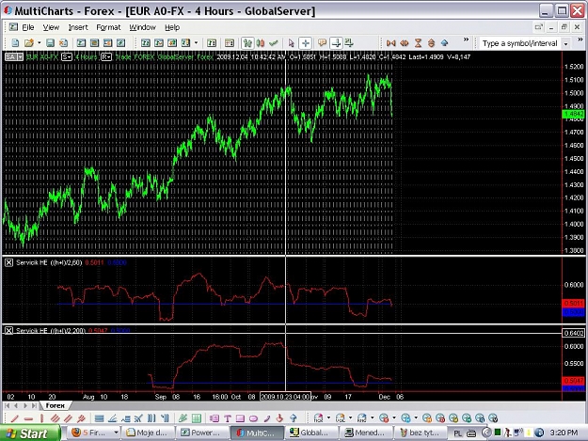The height and width of the screenshot is (441, 588).
Task: Open the Help menu
Action: click(x=172, y=27)
